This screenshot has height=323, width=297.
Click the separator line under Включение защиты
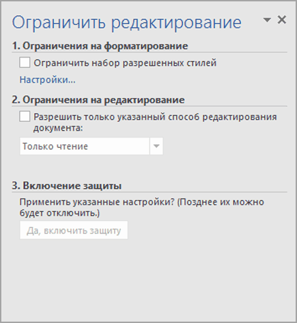pos(150,192)
